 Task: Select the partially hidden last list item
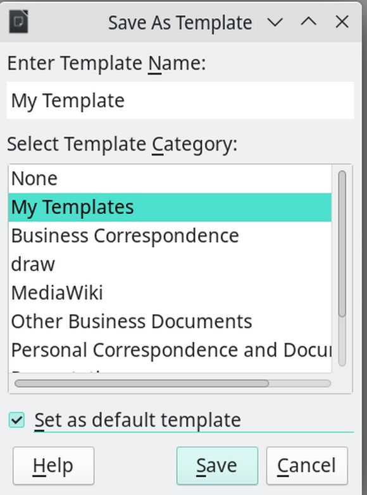[x=170, y=369]
